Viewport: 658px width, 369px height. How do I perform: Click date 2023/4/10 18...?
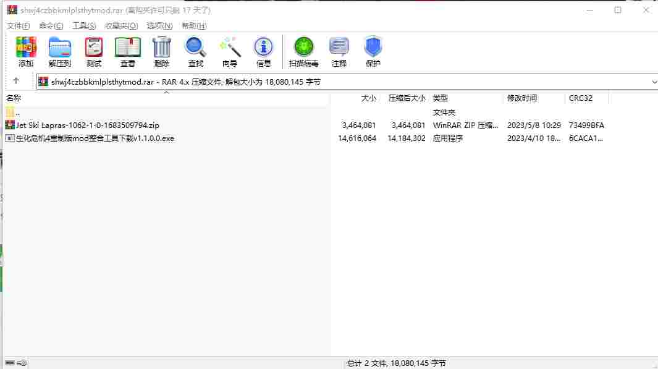pyautogui.click(x=534, y=138)
